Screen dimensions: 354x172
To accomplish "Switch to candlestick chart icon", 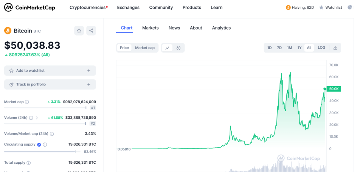I will point(179,48).
